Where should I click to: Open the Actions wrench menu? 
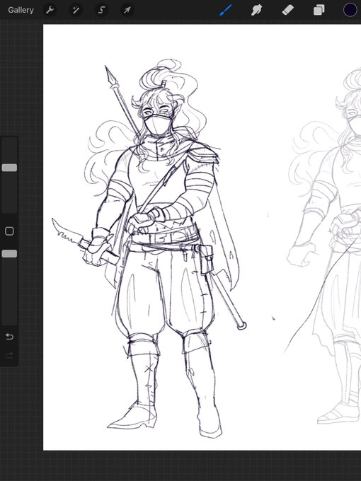point(50,10)
